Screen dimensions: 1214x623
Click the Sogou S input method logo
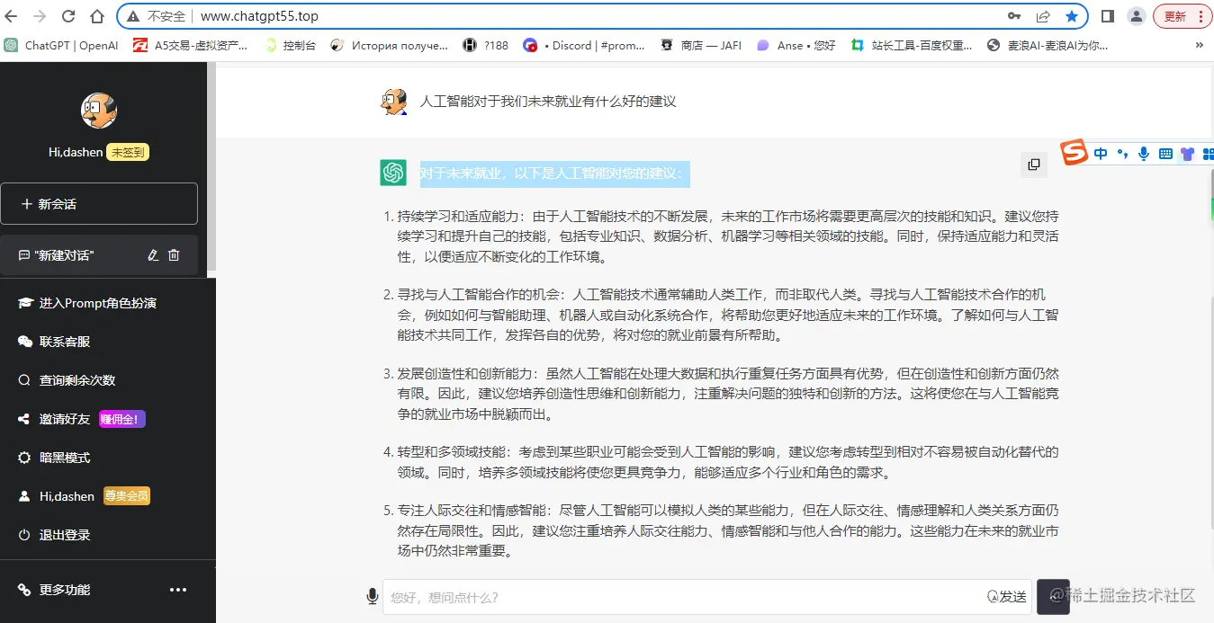pyautogui.click(x=1074, y=153)
